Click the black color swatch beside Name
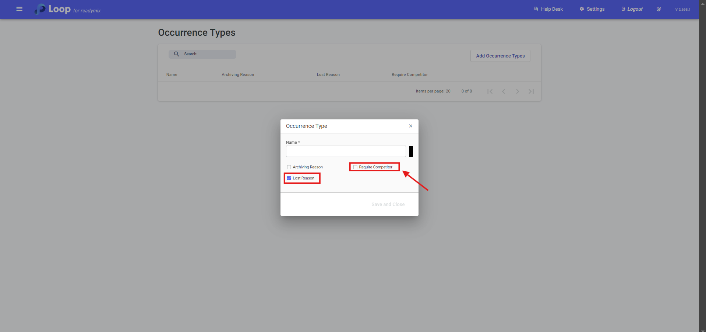Viewport: 706px width, 332px height. [411, 151]
